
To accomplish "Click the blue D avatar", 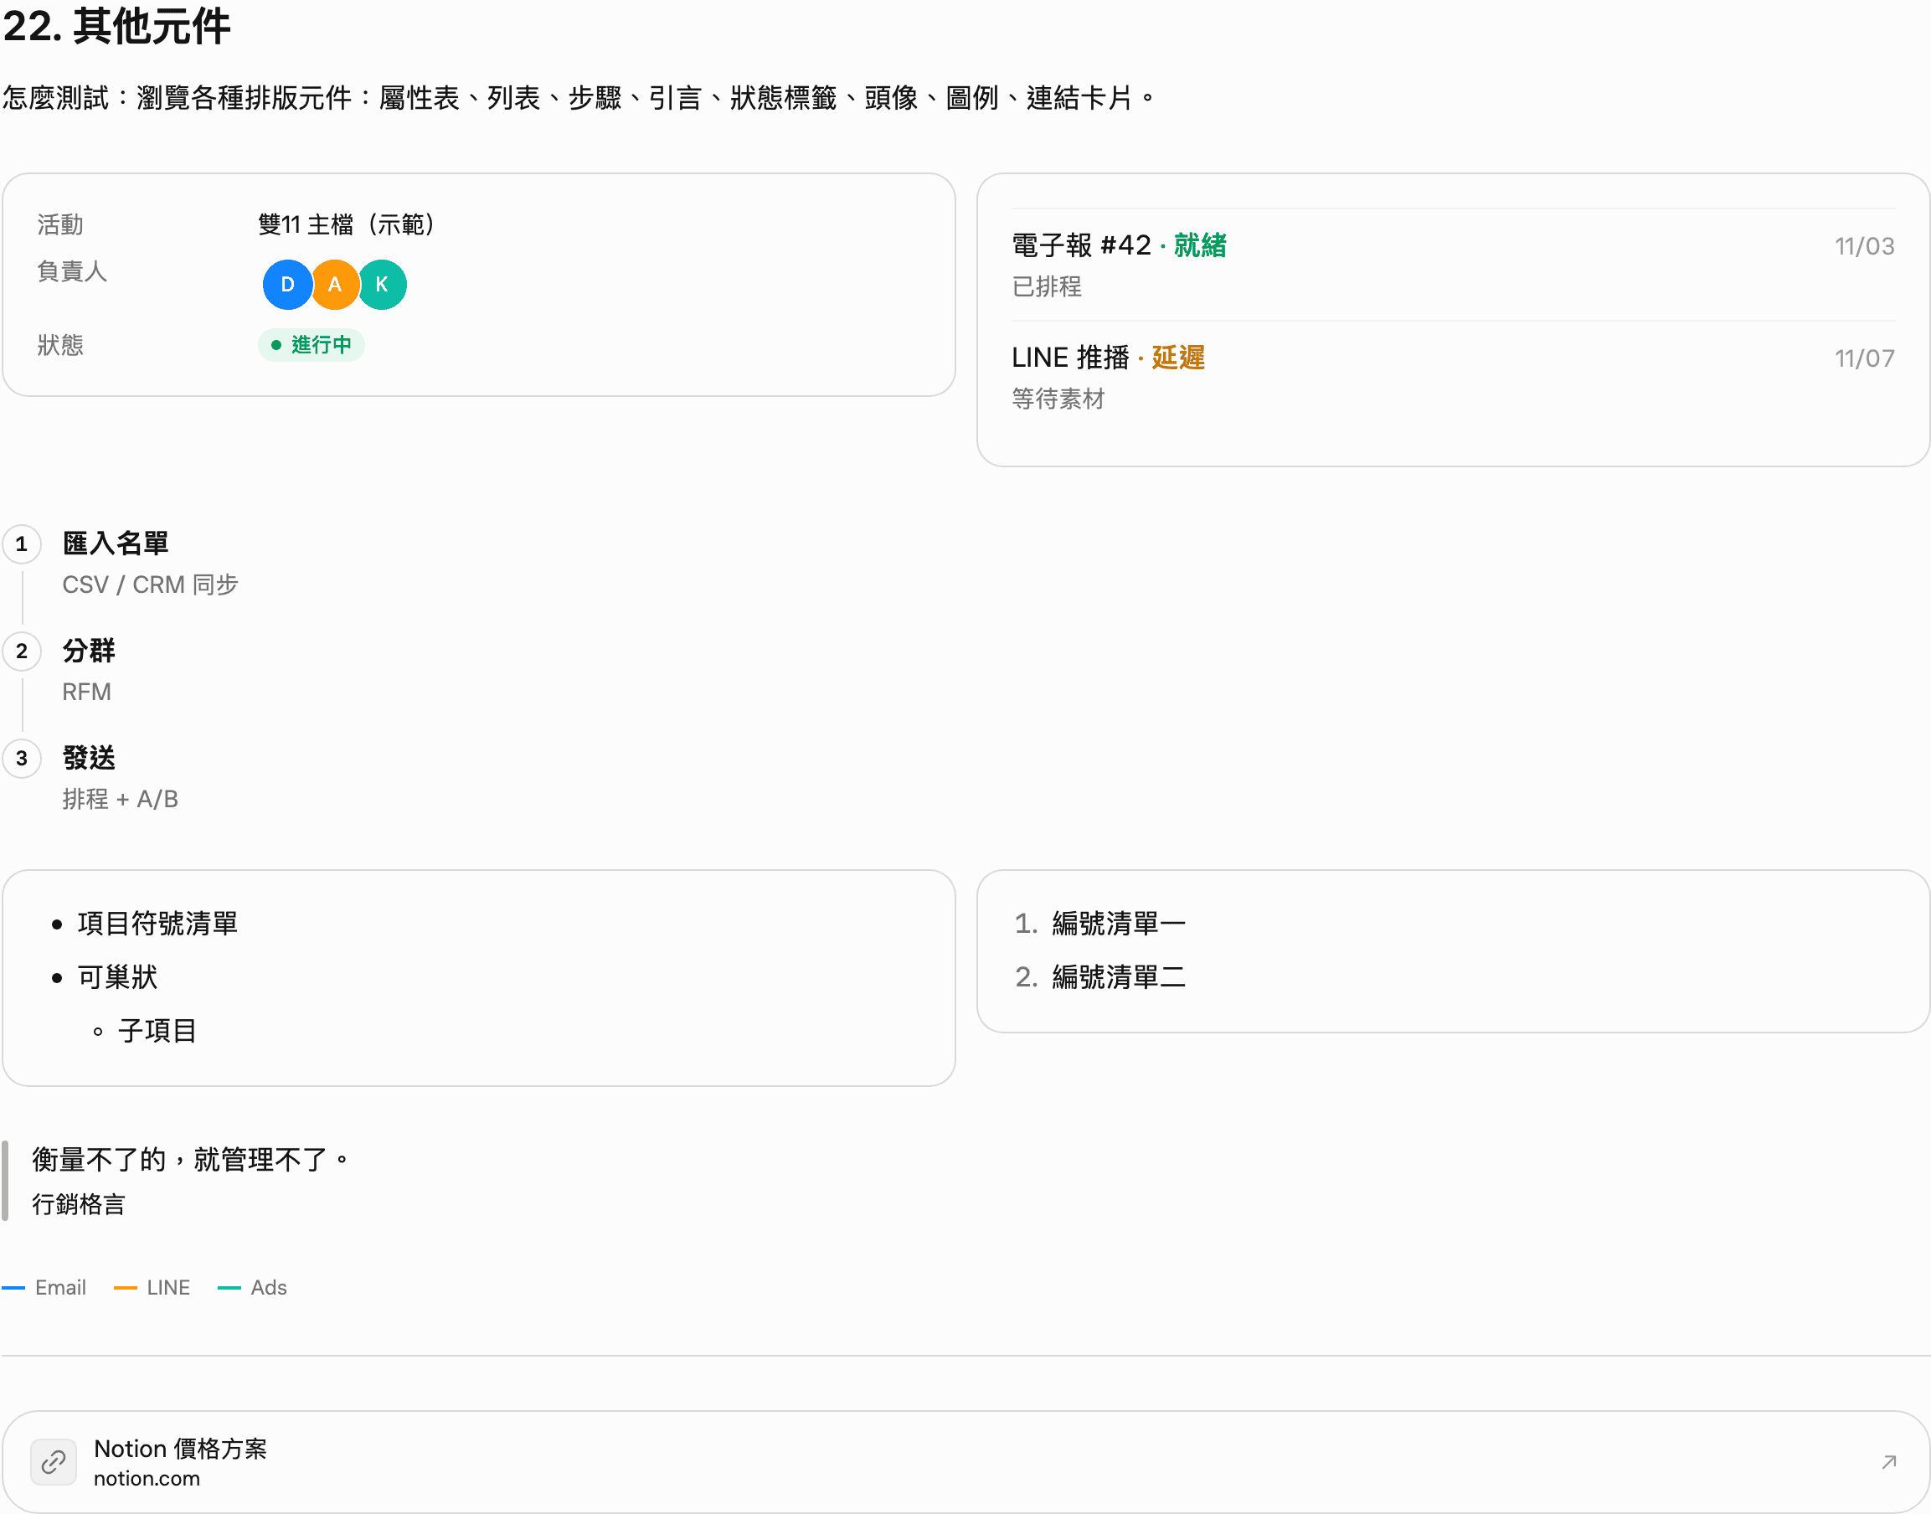I will pyautogui.click(x=287, y=285).
